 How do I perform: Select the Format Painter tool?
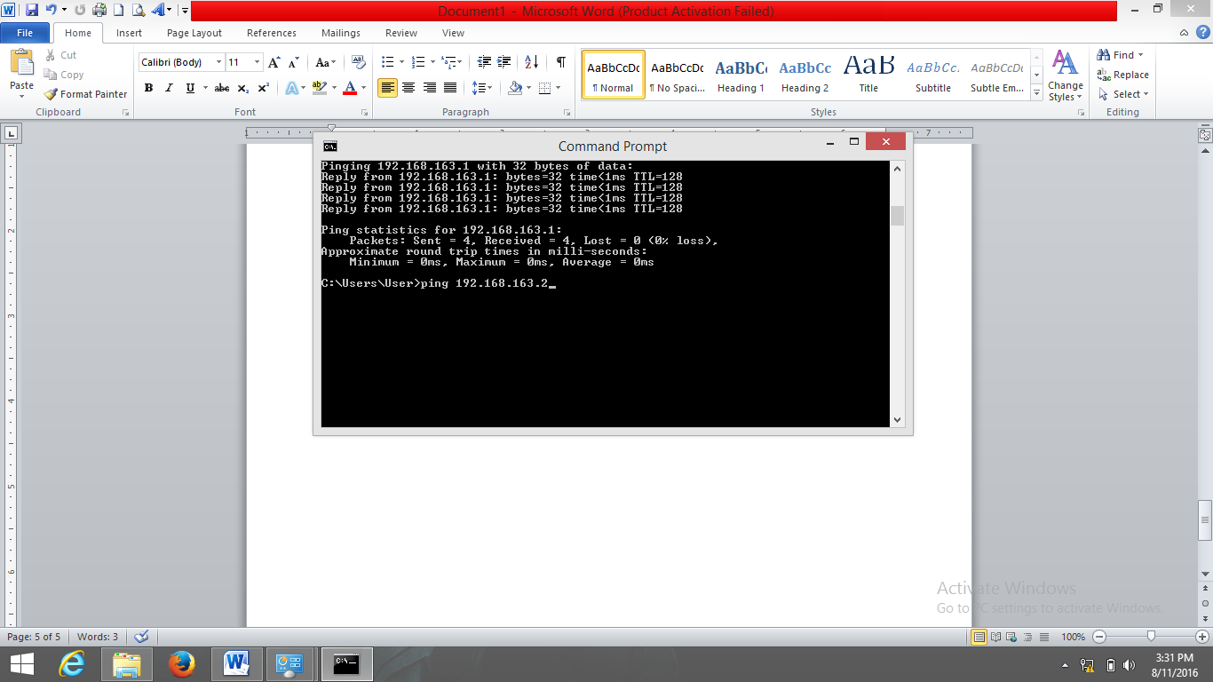(85, 93)
